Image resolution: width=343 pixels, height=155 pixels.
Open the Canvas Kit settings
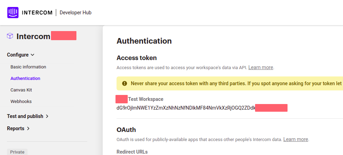click(x=21, y=90)
